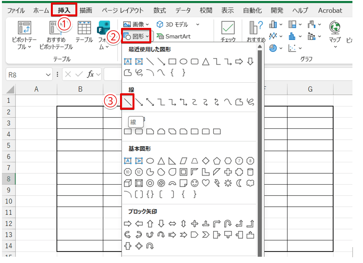Click the Select All corner triangle
Image resolution: width=363 pixels, height=263 pixels.
(x=9, y=89)
